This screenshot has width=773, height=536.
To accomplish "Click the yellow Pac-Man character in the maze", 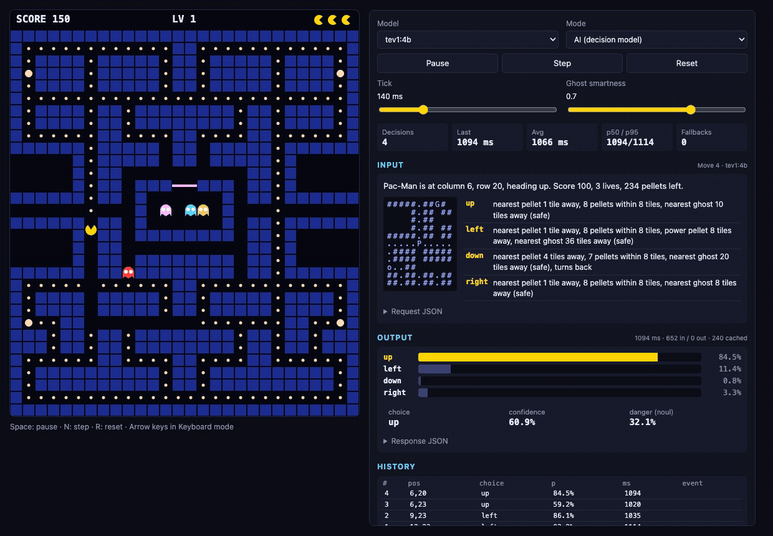I will (x=91, y=229).
